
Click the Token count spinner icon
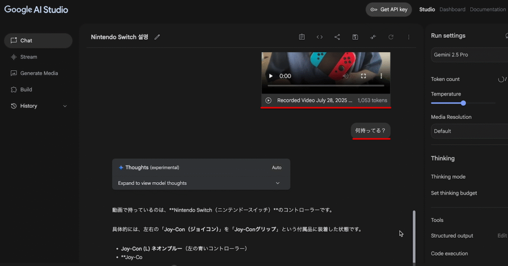pyautogui.click(x=501, y=79)
